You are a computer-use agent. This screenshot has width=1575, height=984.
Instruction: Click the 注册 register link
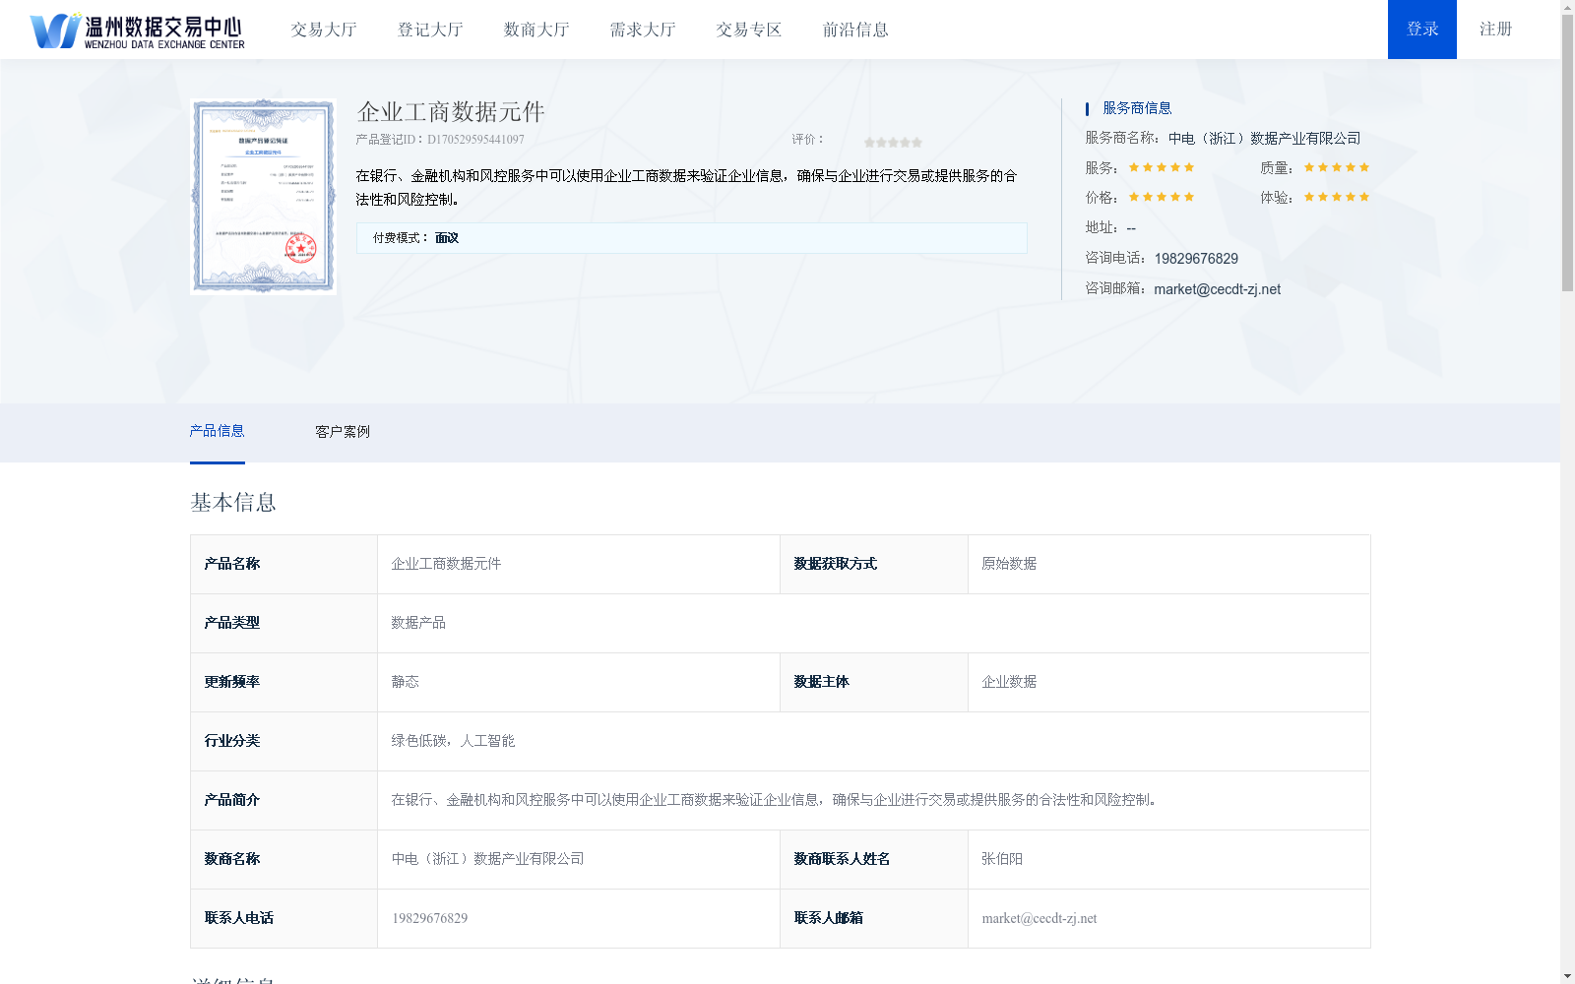[x=1495, y=30]
